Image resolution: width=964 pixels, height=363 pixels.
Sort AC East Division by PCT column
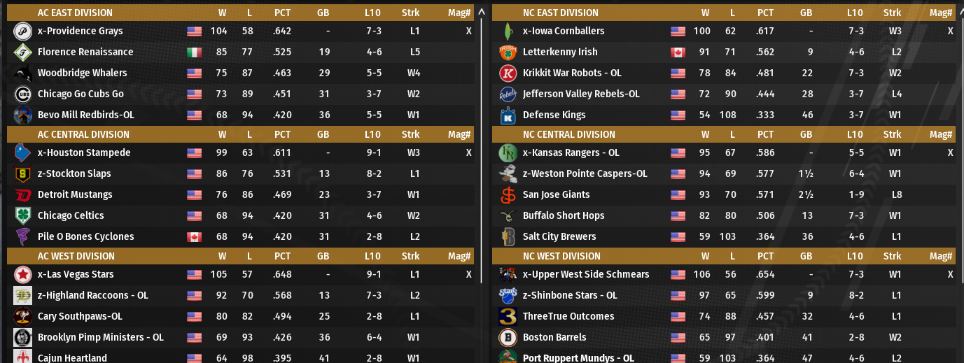pyautogui.click(x=282, y=13)
